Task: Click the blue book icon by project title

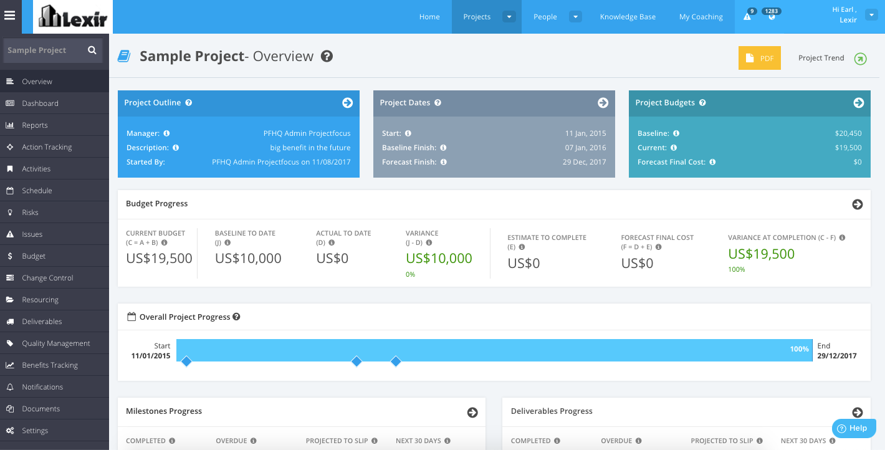Action: pyautogui.click(x=124, y=56)
